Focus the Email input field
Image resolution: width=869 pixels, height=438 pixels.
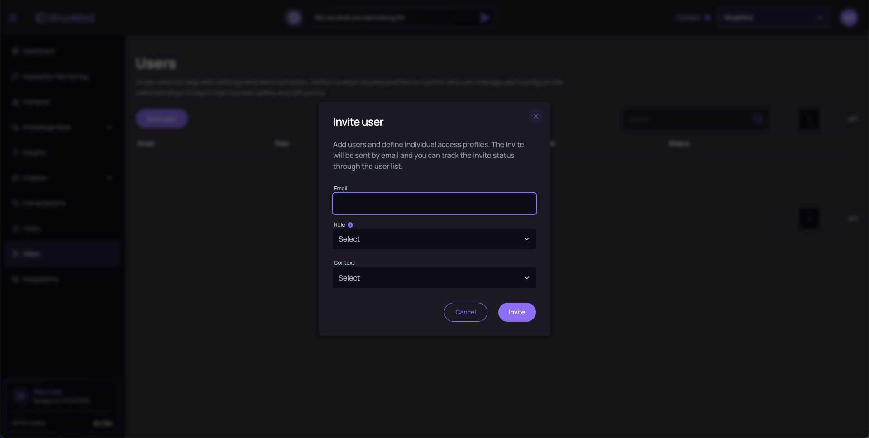(x=434, y=204)
